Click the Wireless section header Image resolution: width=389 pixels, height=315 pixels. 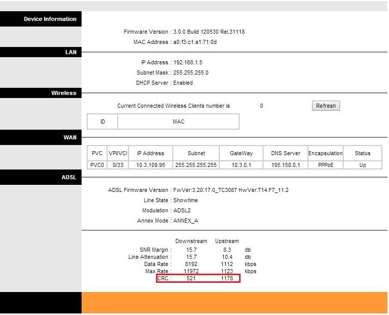click(x=63, y=93)
